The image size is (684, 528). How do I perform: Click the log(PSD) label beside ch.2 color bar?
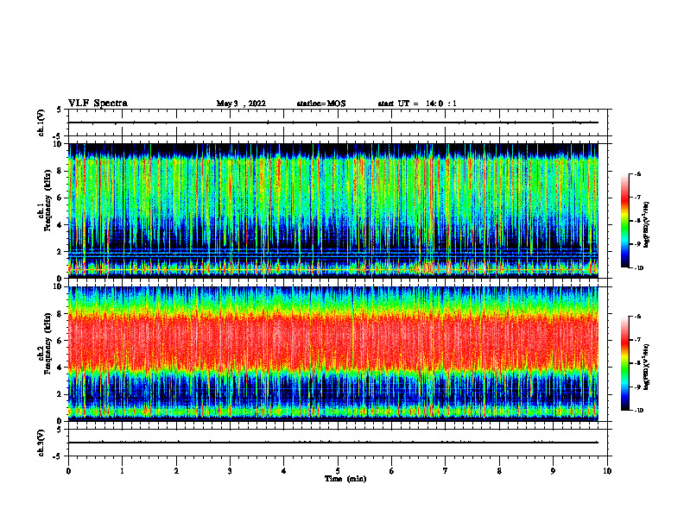pos(647,368)
